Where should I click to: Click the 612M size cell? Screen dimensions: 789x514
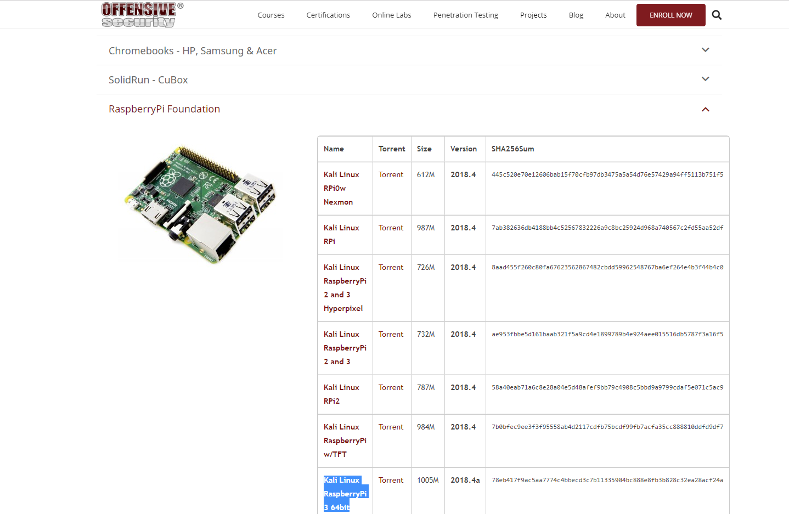[x=426, y=174]
